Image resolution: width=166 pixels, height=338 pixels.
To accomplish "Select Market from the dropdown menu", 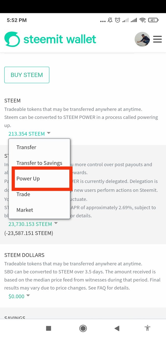I will pyautogui.click(x=25, y=210).
